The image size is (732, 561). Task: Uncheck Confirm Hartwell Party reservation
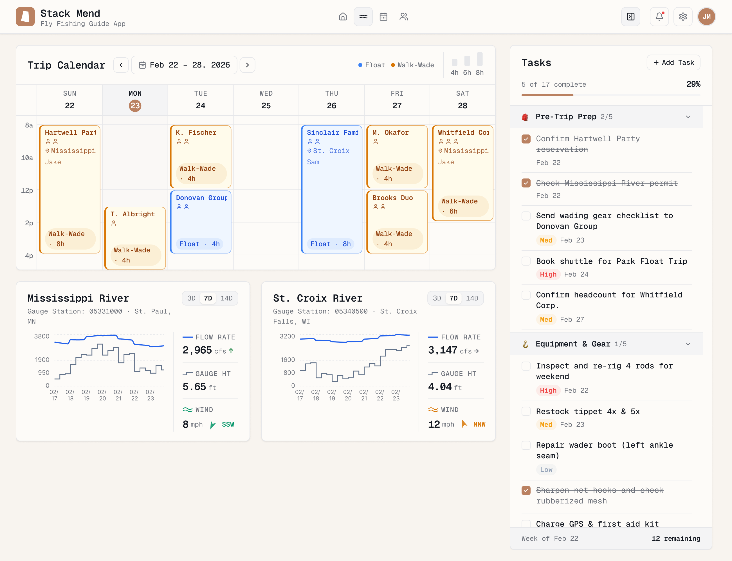pyautogui.click(x=526, y=139)
